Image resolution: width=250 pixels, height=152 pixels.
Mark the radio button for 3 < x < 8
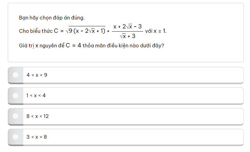click(16, 137)
